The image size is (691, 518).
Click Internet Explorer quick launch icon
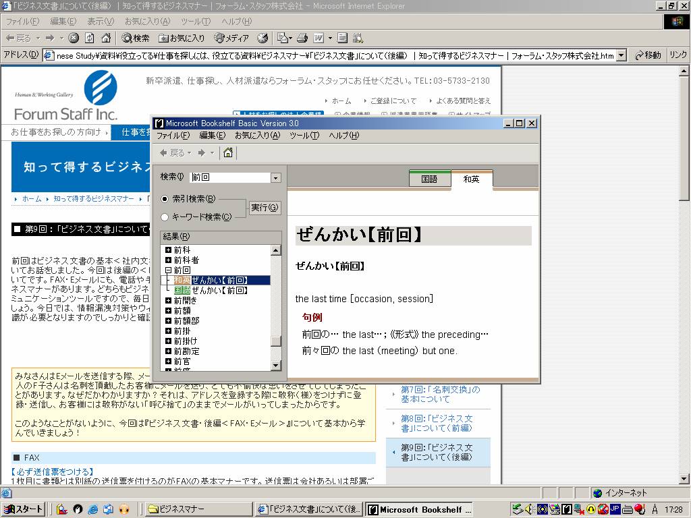pos(92,510)
